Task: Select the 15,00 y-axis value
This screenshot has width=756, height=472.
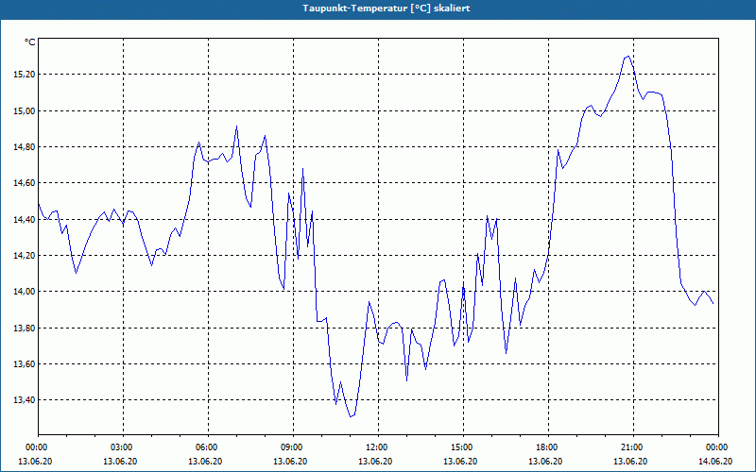Action: point(25,110)
